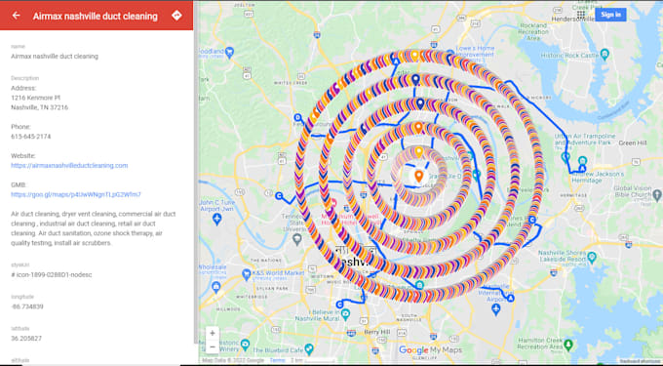The width and height of the screenshot is (663, 366).
Task: Select the Historic Rock Castle marker
Action: [x=604, y=54]
